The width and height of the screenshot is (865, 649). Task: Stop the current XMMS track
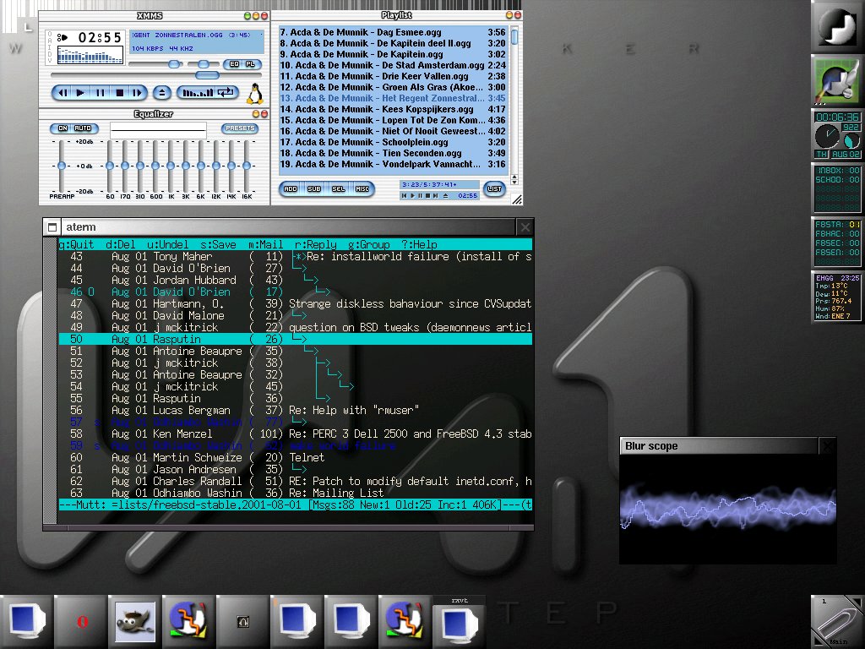120,92
